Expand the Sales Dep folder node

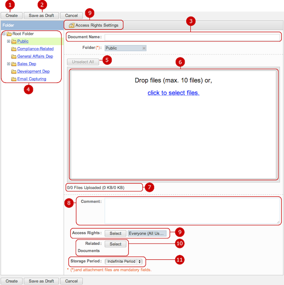point(9,64)
